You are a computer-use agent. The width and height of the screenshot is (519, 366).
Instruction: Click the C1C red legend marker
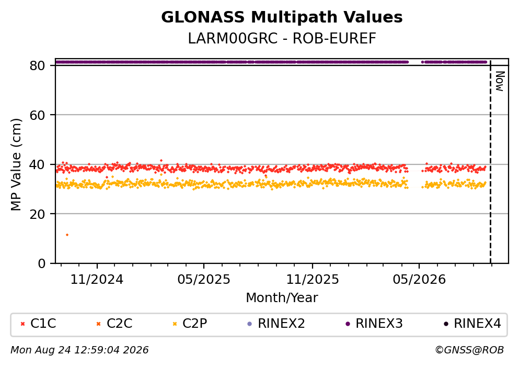pos(22,324)
